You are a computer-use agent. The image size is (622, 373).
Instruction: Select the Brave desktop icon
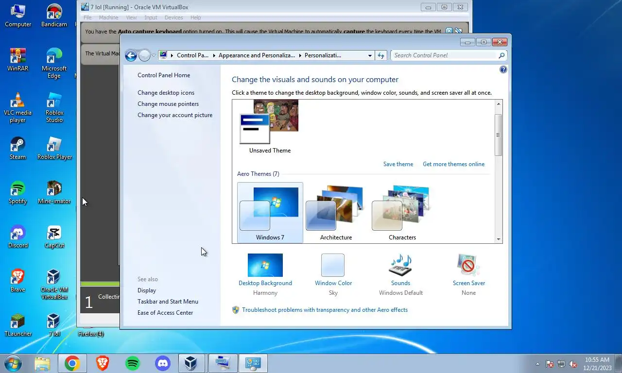[18, 281]
